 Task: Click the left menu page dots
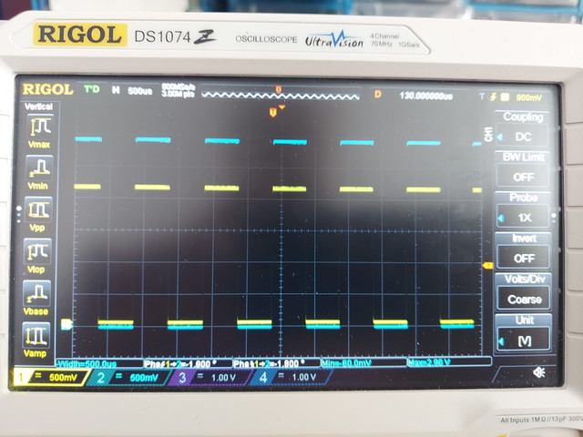click(x=19, y=215)
